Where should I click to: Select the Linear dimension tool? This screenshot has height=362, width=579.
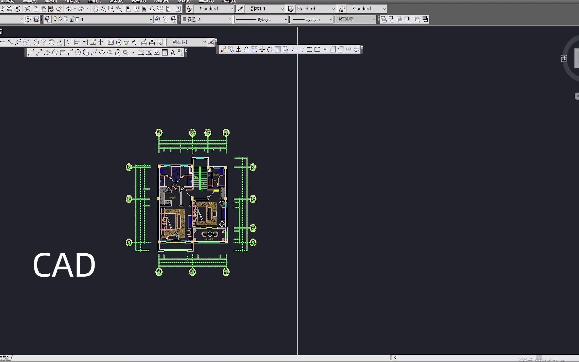(3, 42)
